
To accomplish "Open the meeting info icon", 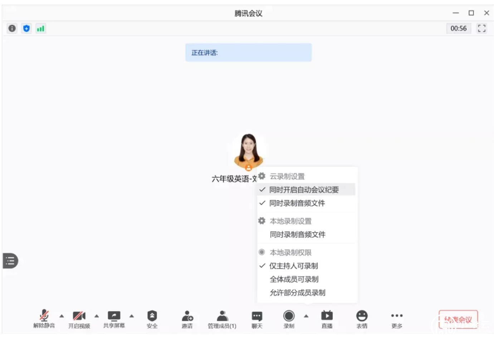I will (x=12, y=28).
